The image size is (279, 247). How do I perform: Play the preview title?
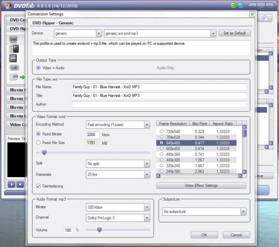(11, 184)
